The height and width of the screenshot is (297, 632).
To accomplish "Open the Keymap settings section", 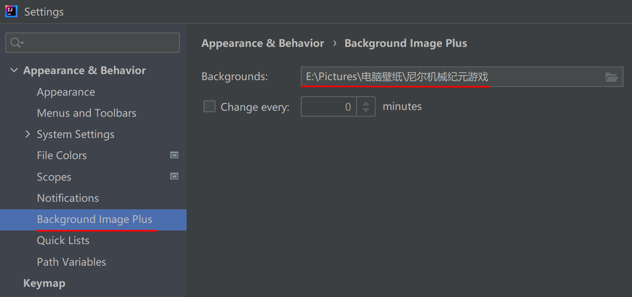I will (44, 283).
